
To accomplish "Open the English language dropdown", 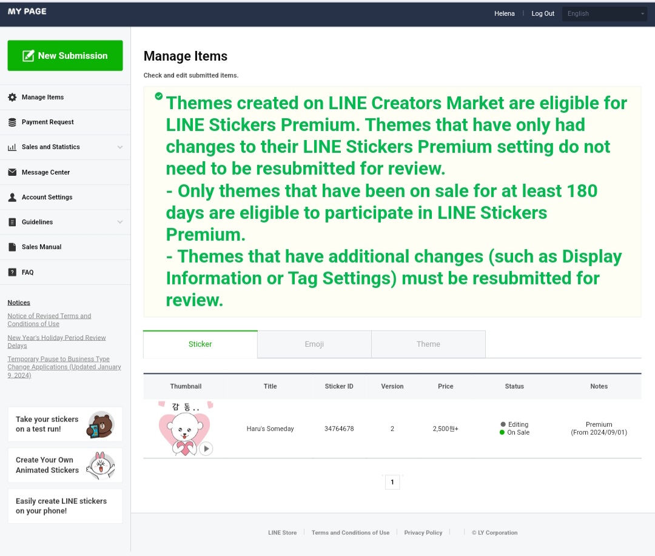I will (605, 13).
